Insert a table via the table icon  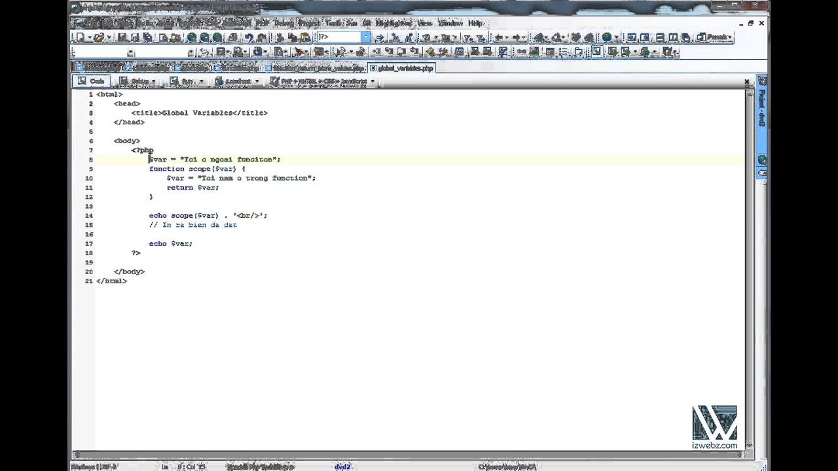[x=550, y=52]
